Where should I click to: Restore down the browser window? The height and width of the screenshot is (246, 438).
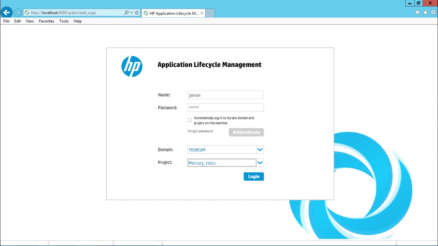click(418, 3)
